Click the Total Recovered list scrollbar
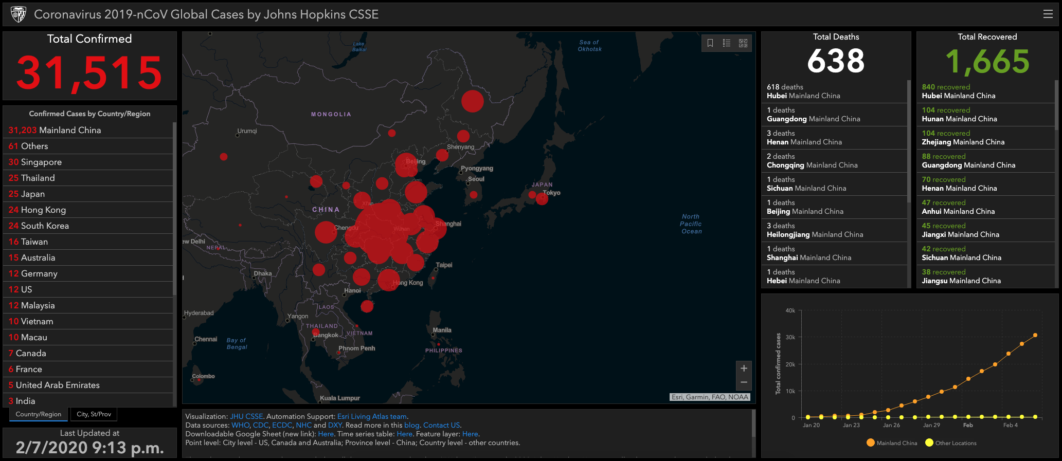 1056,105
